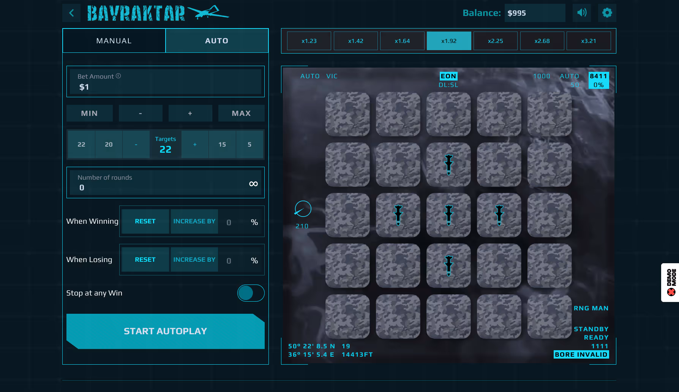This screenshot has width=679, height=392.
Task: Choose 20 targets preset
Action: (109, 144)
